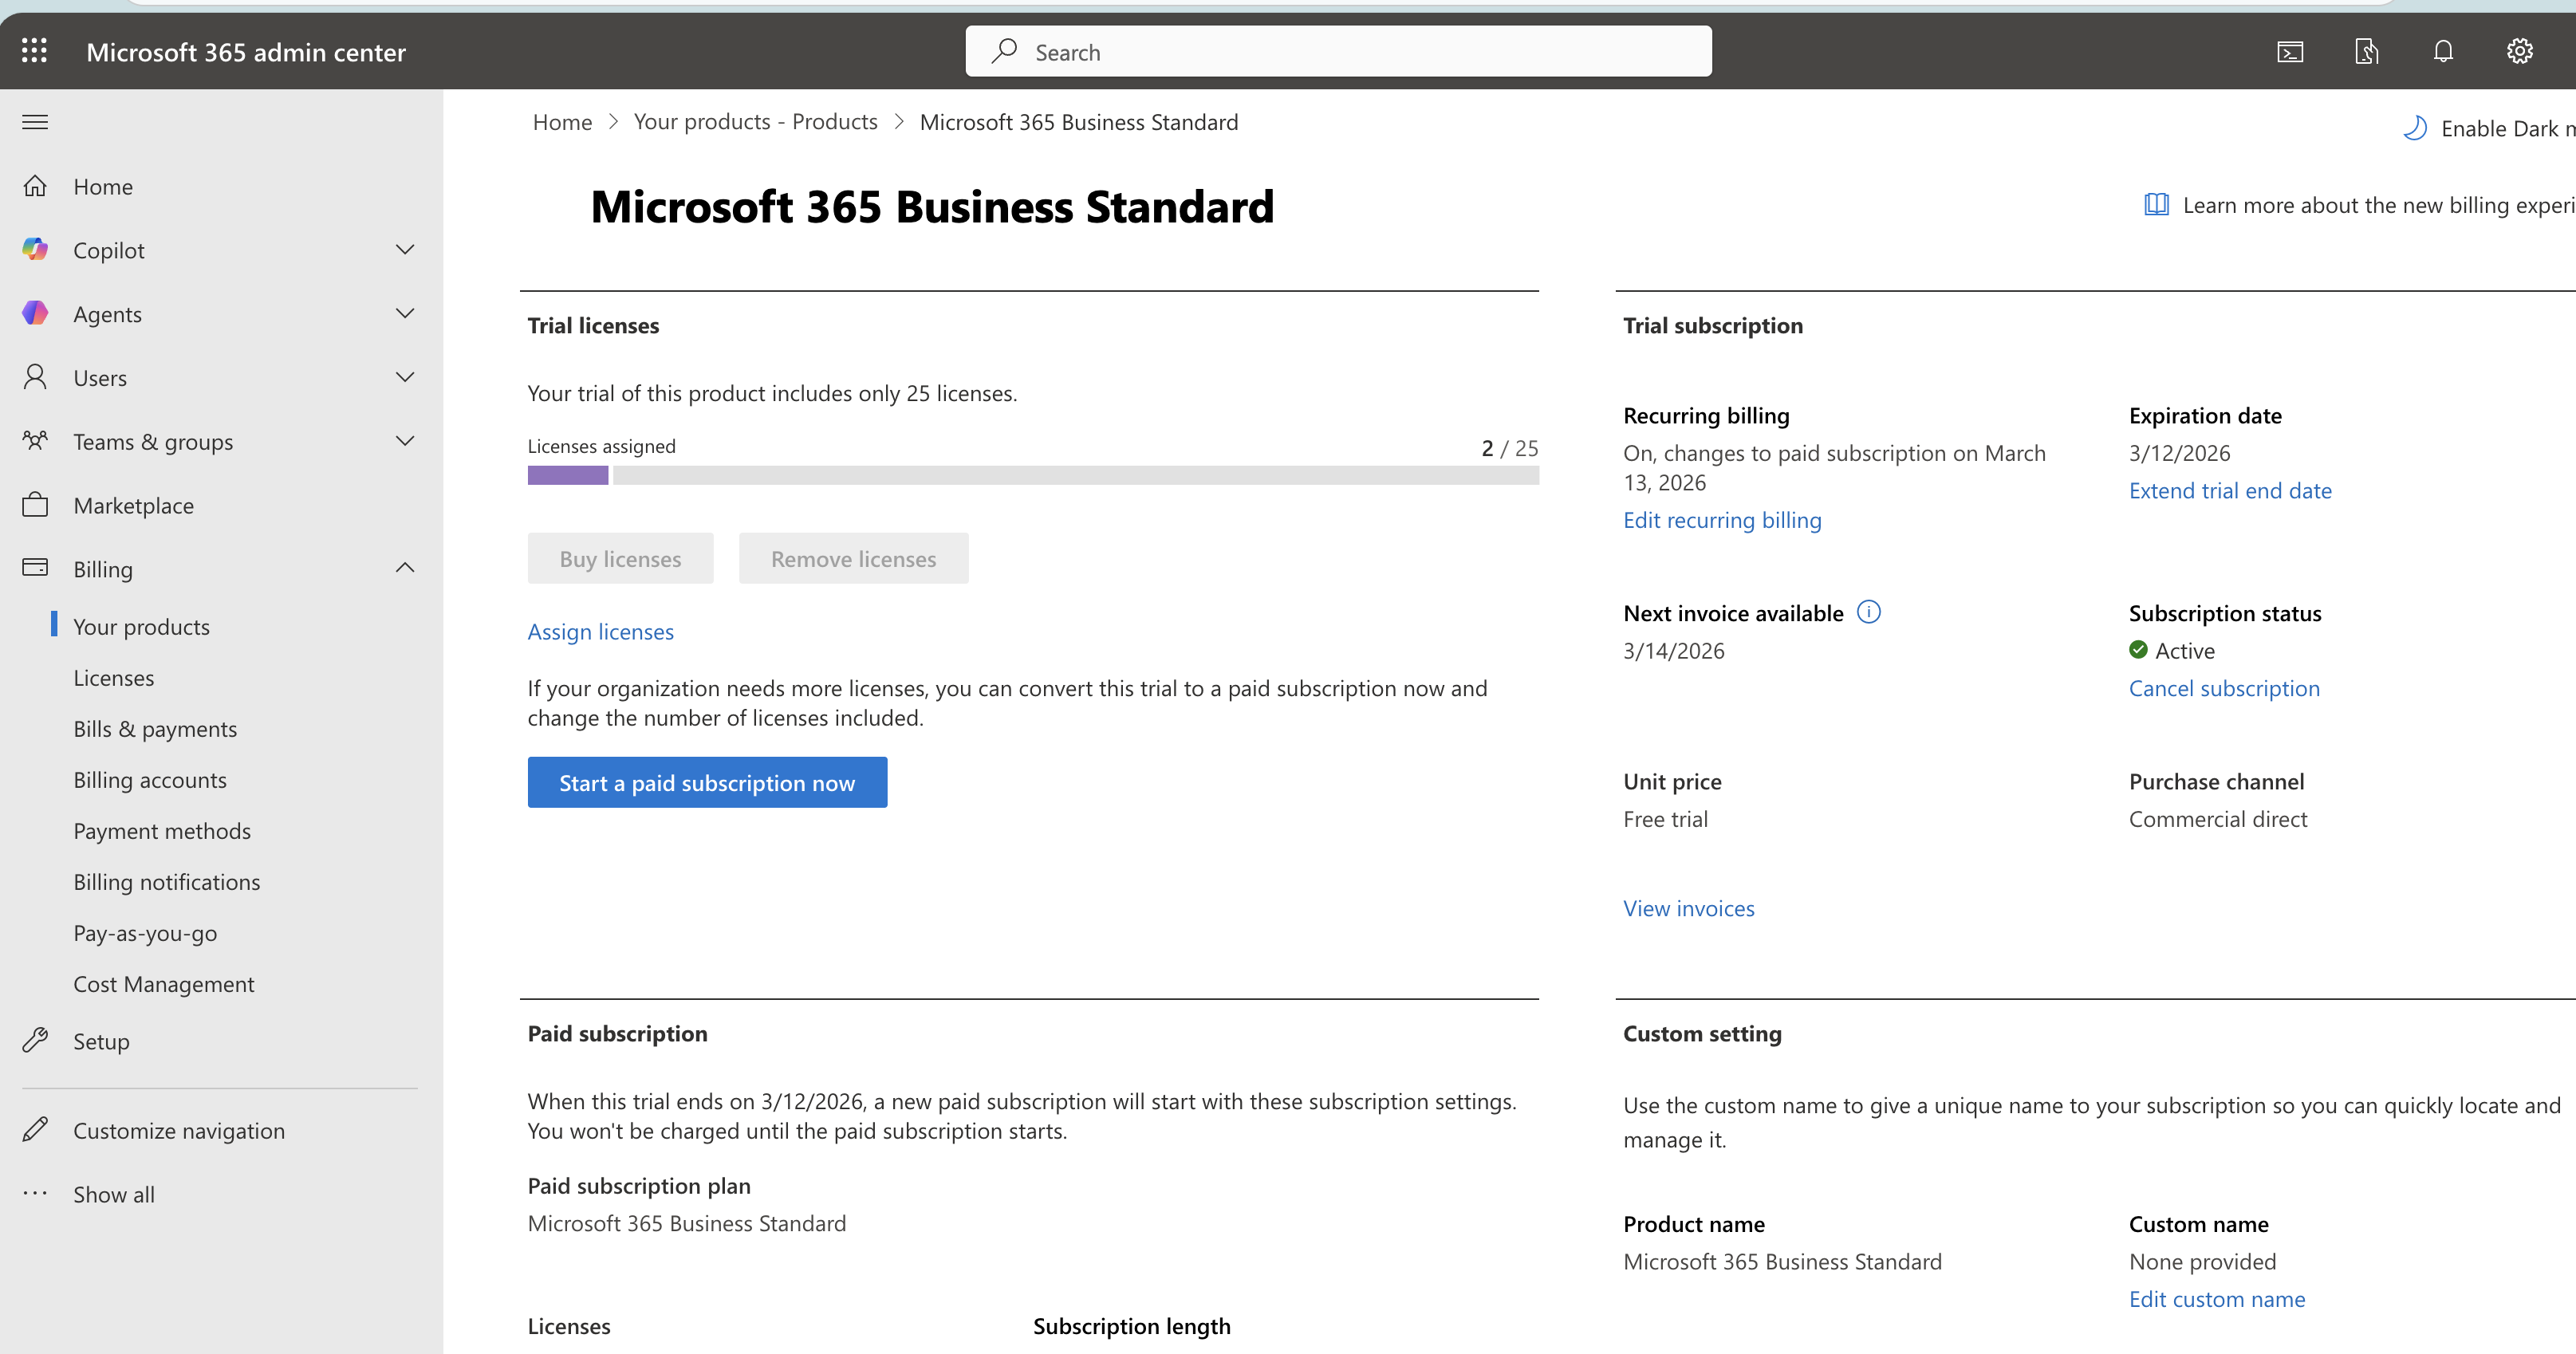2576x1354 pixels.
Task: Click the Teams & groups people icon
Action: click(x=35, y=441)
